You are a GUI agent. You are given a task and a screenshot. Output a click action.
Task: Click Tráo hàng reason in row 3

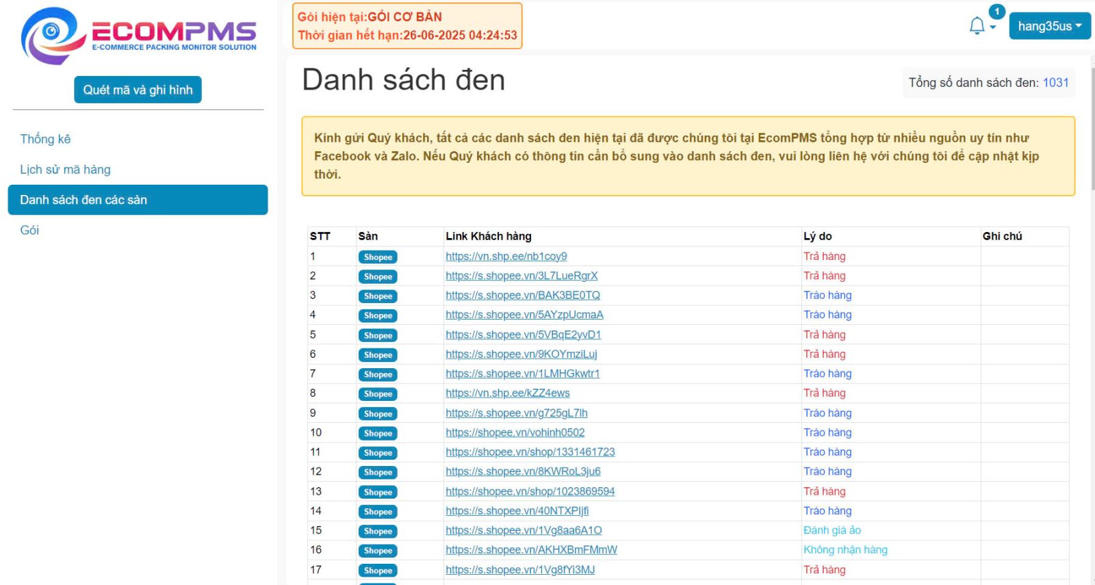pos(827,296)
